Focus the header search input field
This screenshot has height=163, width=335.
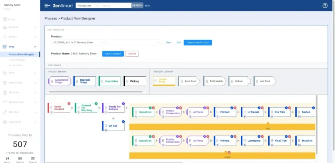tap(116, 6)
